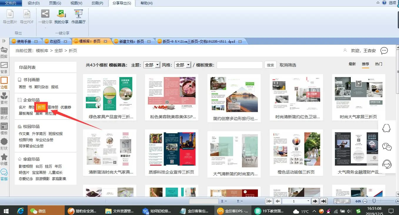The height and width of the screenshot is (215, 399).
Task: Click the 搜索 search button
Action: [x=271, y=65]
